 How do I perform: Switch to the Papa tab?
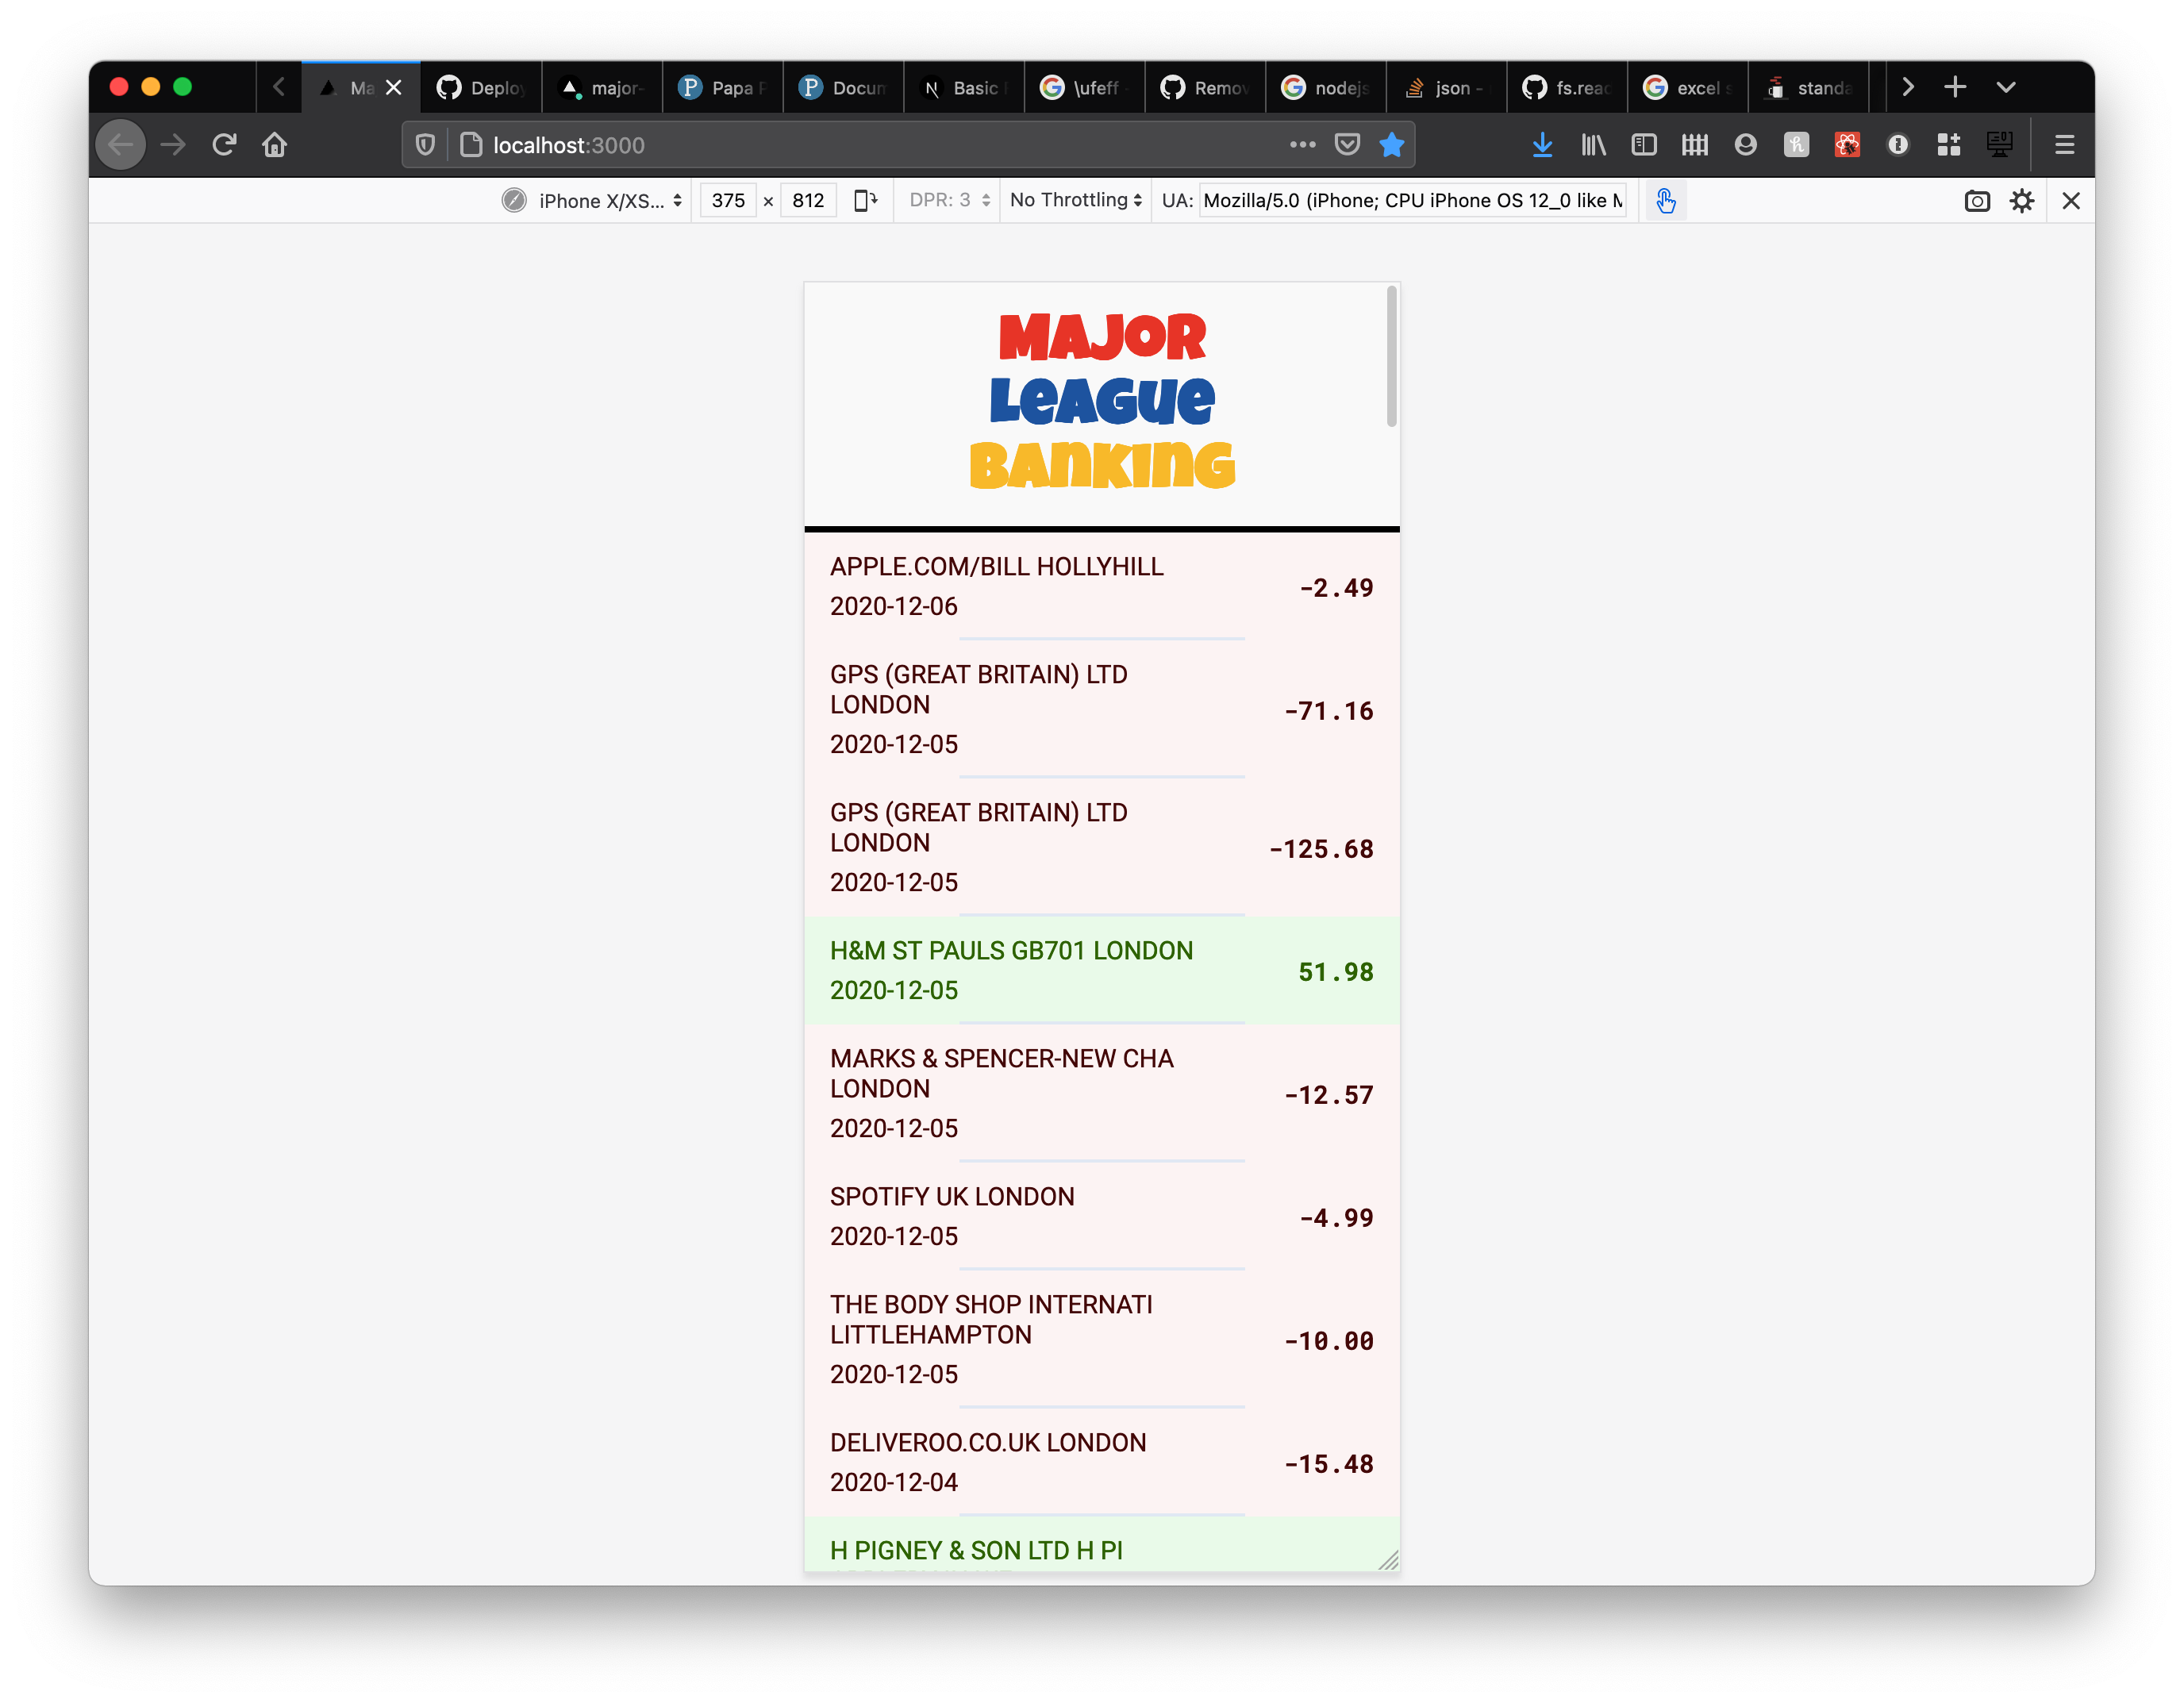722,88
